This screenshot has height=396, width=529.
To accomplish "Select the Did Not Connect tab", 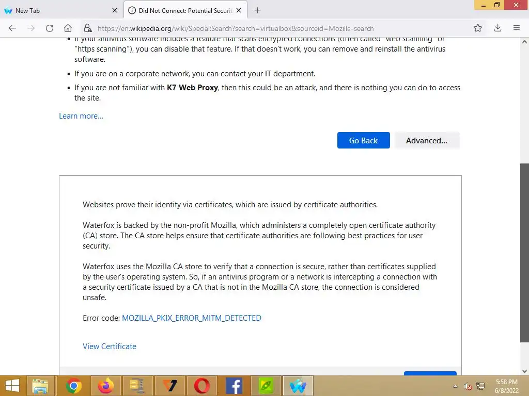I will (x=185, y=10).
